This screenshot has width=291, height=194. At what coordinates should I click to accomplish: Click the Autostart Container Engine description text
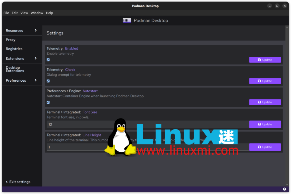(95, 96)
